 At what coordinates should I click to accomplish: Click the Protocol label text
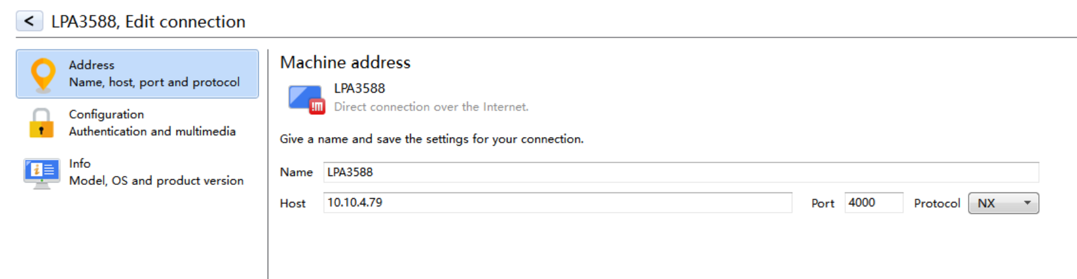point(937,203)
